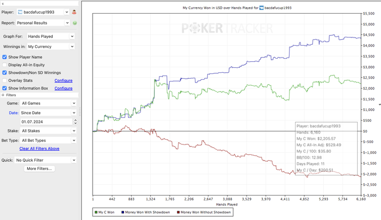Open the Player dropdown

(43, 12)
